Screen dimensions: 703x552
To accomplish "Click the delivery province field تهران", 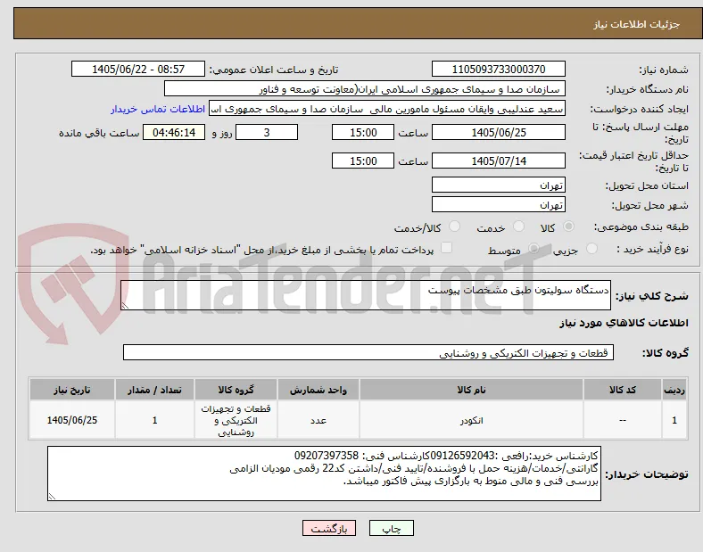I will click(x=499, y=185).
